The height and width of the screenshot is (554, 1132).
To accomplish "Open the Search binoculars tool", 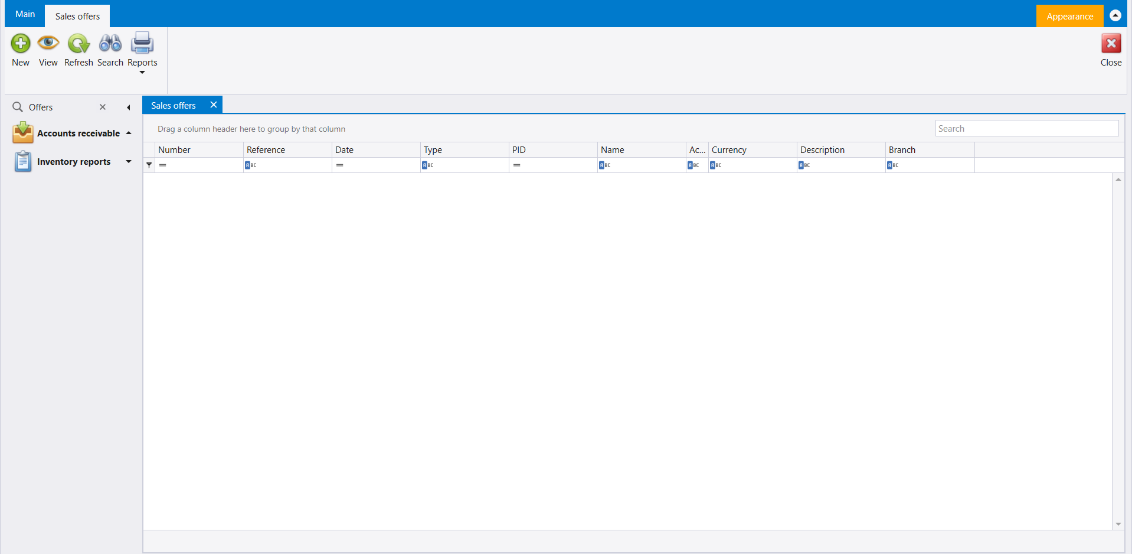I will (x=110, y=43).
